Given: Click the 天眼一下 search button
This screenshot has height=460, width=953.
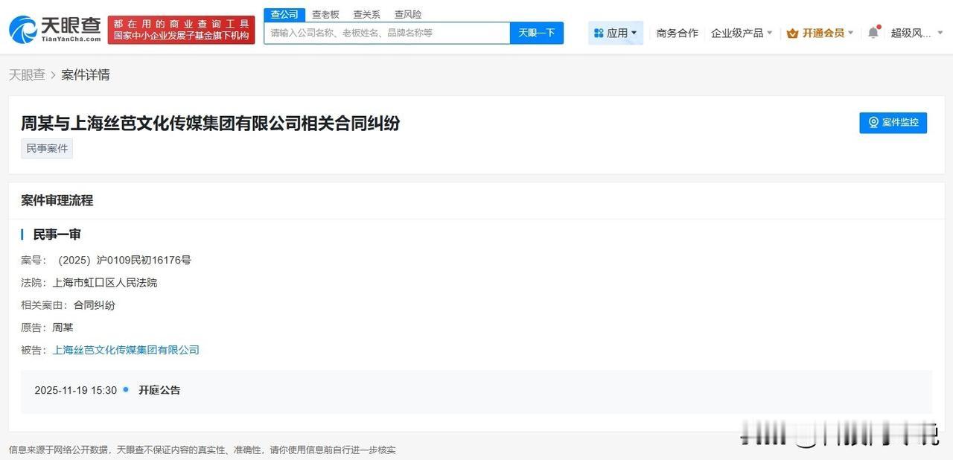Looking at the screenshot, I should pyautogui.click(x=537, y=33).
